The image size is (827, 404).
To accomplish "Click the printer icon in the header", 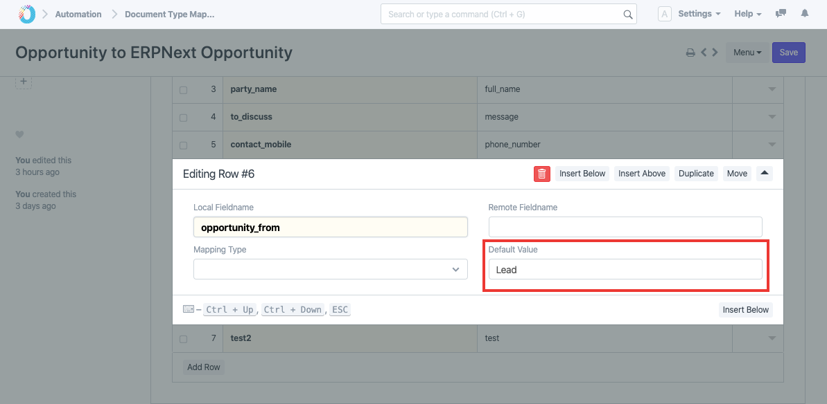I will click(690, 53).
